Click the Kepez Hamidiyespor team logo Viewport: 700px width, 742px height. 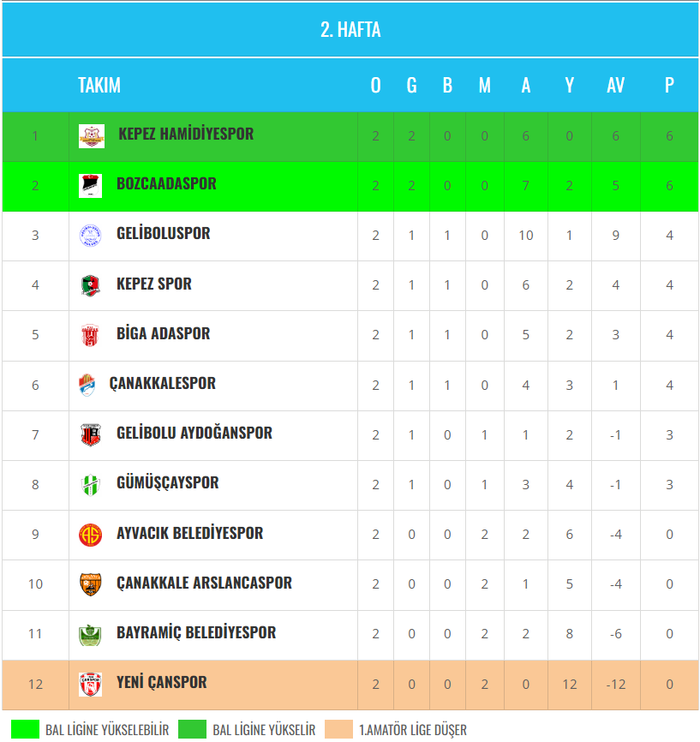click(x=92, y=135)
